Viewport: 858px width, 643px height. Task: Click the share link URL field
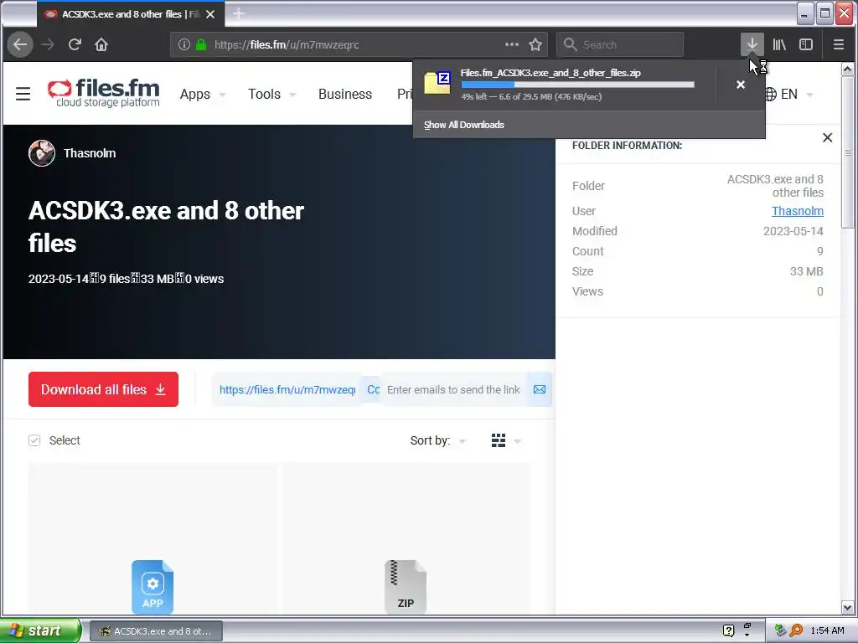tap(287, 389)
